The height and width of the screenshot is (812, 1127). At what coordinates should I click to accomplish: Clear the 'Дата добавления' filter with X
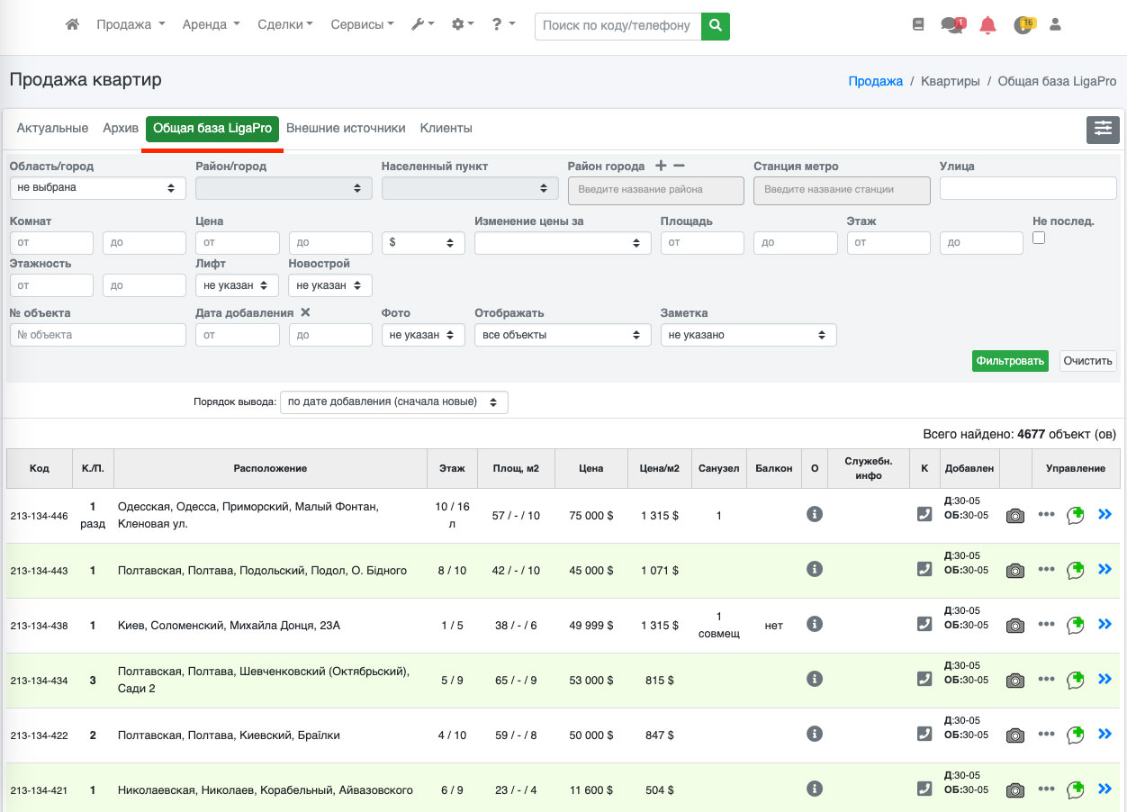[x=305, y=312]
